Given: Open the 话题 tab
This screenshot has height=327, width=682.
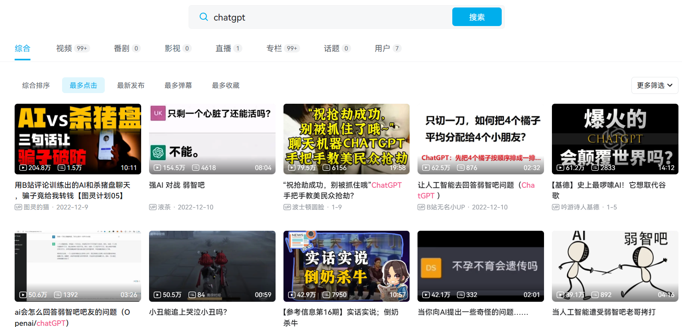Looking at the screenshot, I should tap(337, 48).
